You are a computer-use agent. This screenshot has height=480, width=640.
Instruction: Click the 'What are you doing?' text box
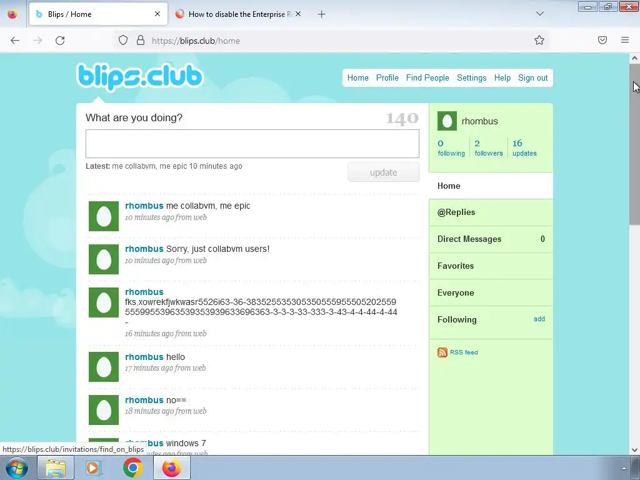click(x=252, y=144)
